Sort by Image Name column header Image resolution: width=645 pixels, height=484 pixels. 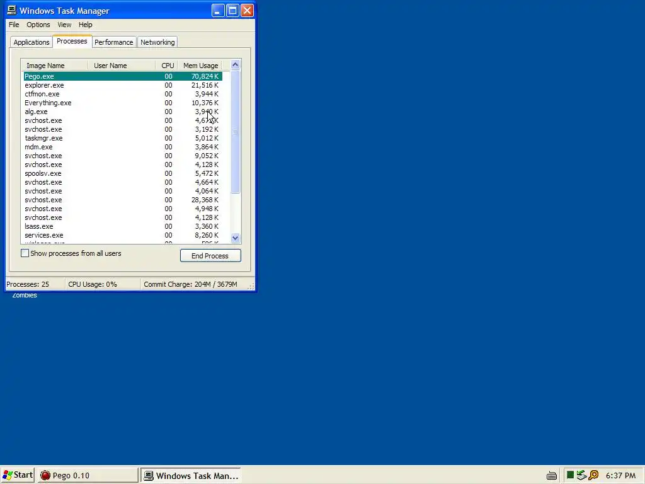tap(54, 66)
